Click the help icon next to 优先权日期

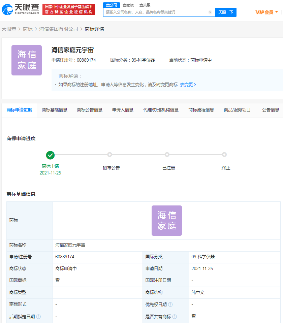(171, 304)
